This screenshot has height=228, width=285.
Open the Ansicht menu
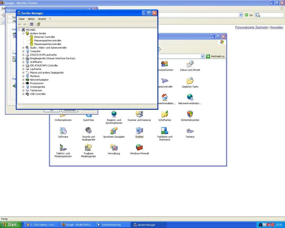[x=42, y=19]
